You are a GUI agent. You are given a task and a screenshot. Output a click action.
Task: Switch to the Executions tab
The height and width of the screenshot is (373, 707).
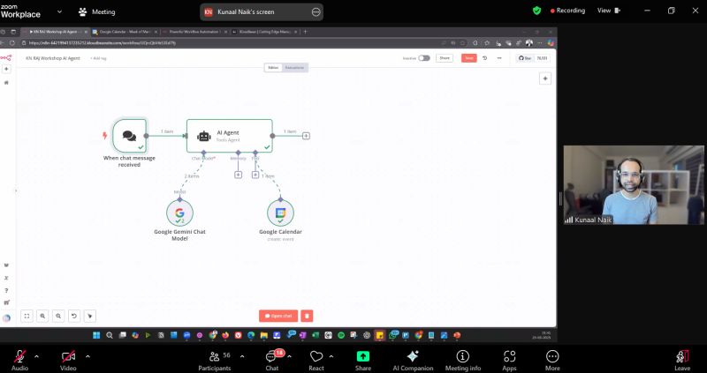[296, 68]
